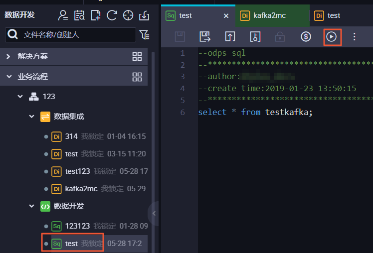Close the Sq test tab
The width and height of the screenshot is (373, 253).
226,16
